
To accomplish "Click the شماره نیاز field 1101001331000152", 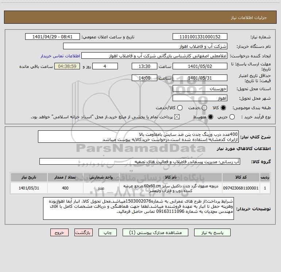I will (x=200, y=37).
